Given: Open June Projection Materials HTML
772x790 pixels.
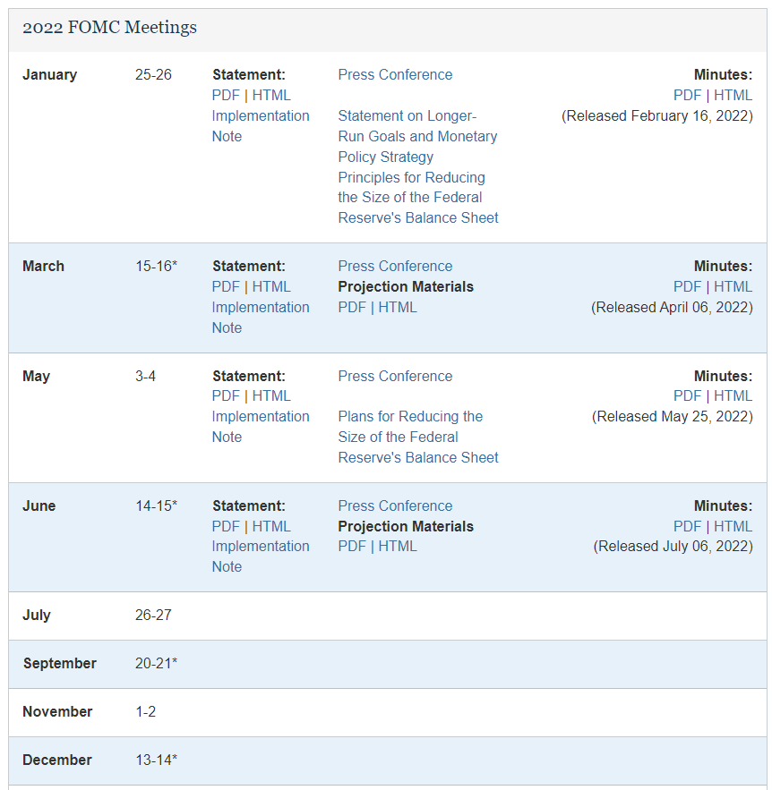Looking at the screenshot, I should pos(398,546).
